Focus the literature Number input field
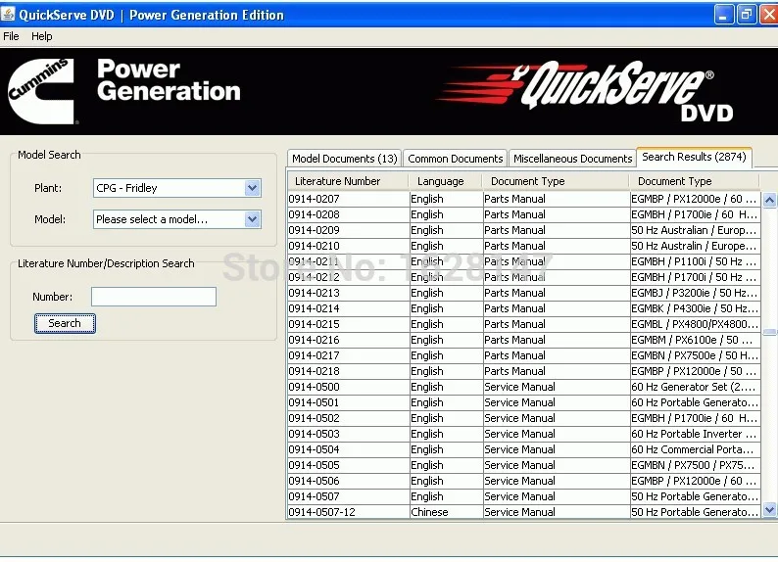Image resolution: width=778 pixels, height=562 pixels. pyautogui.click(x=154, y=297)
